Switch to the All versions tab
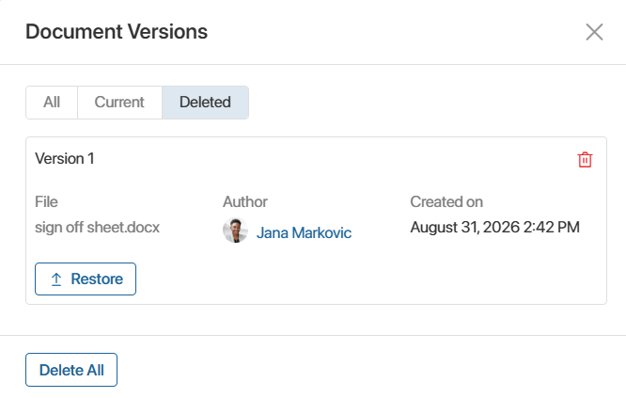This screenshot has width=626, height=398. pyautogui.click(x=52, y=103)
